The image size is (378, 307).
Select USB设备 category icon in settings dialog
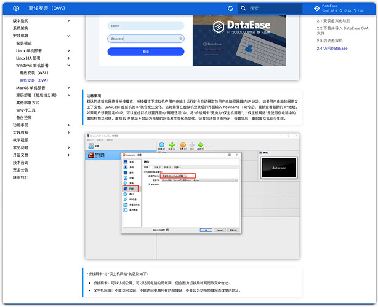click(x=126, y=200)
